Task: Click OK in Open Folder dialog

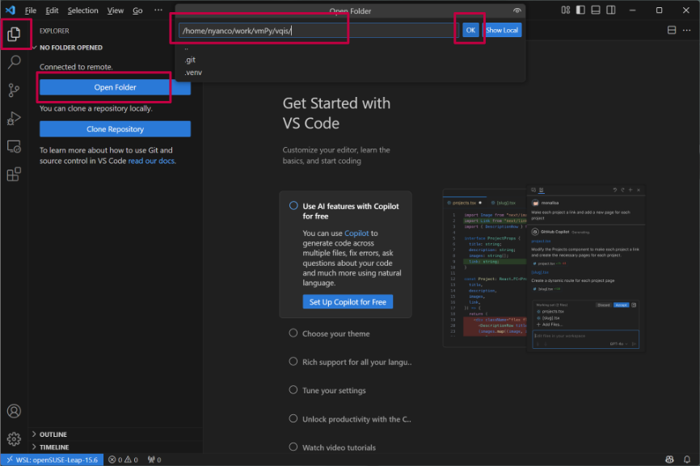Action: tap(470, 31)
